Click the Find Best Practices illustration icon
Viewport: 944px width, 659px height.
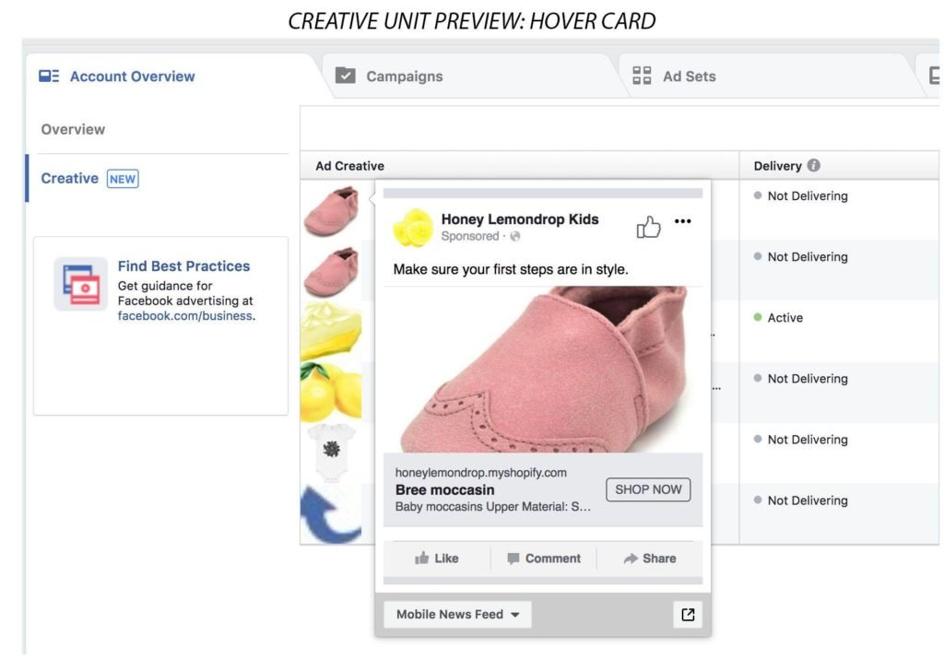81,284
